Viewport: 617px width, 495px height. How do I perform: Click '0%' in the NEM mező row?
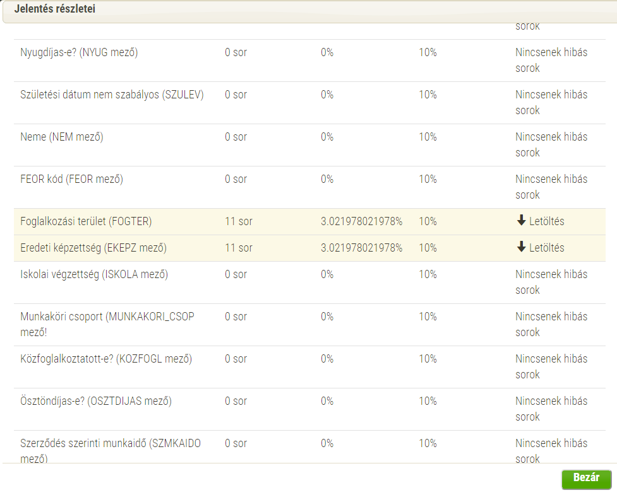(327, 137)
